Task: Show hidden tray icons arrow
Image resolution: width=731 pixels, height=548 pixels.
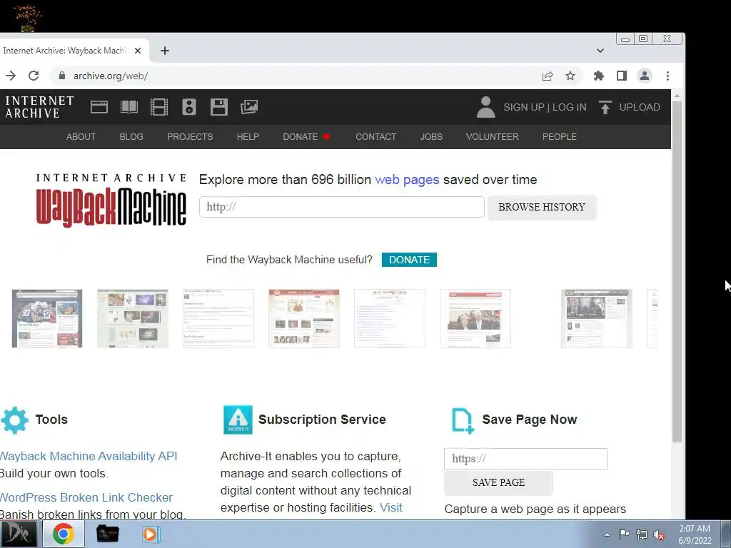Action: [607, 534]
